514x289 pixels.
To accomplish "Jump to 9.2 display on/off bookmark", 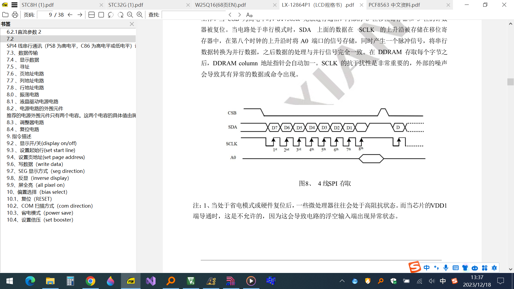I will [x=68, y=143].
